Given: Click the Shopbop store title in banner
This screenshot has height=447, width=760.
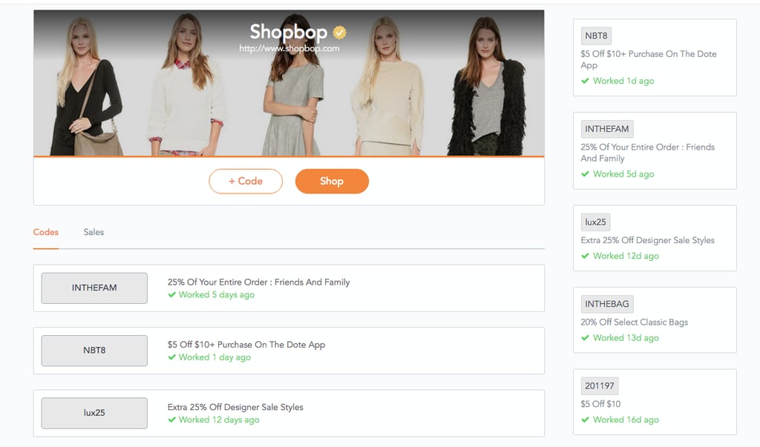Looking at the screenshot, I should point(289,32).
